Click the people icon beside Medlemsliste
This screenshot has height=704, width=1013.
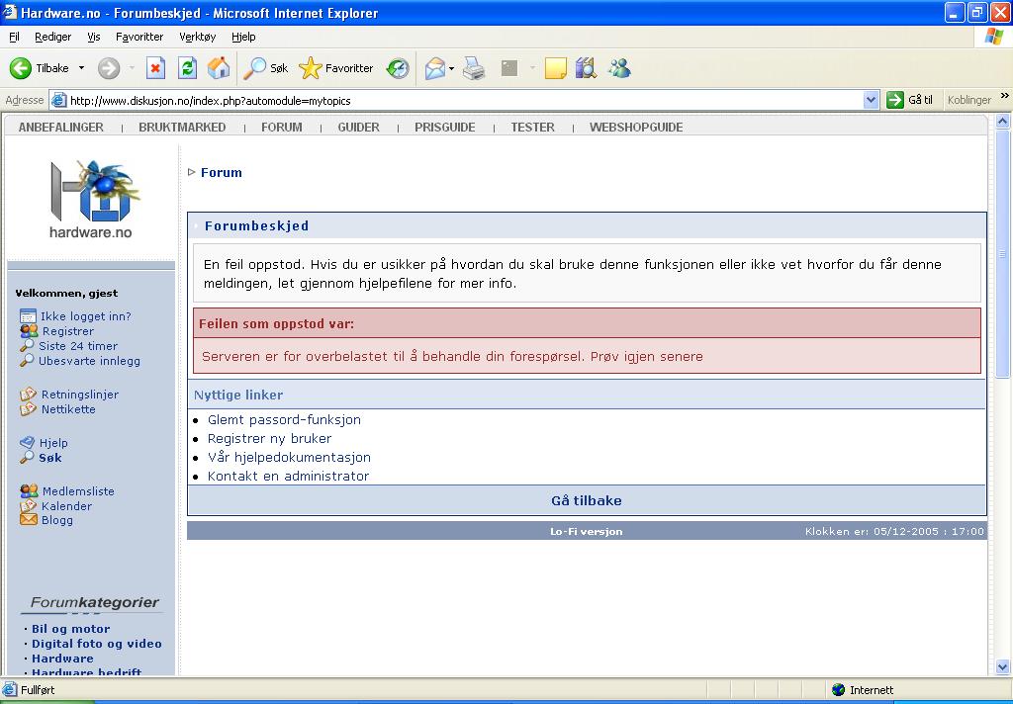29,490
